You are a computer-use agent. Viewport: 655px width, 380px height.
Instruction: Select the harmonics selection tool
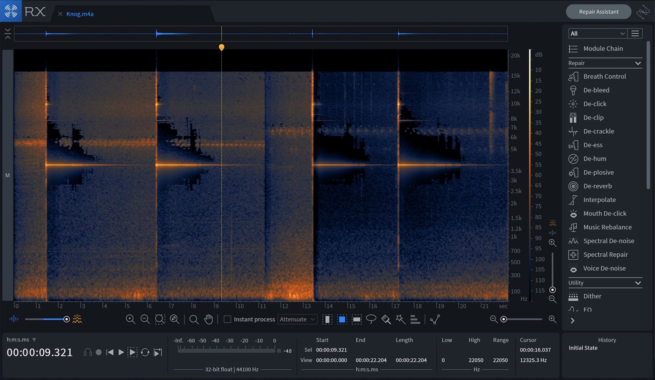415,319
